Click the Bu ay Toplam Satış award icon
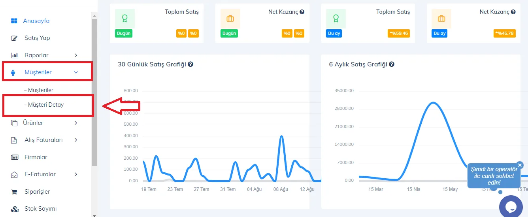Viewport: 528px width, 217px height. point(336,18)
